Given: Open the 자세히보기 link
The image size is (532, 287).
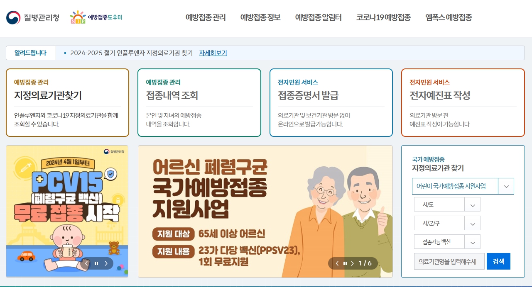Looking at the screenshot, I should point(213,53).
